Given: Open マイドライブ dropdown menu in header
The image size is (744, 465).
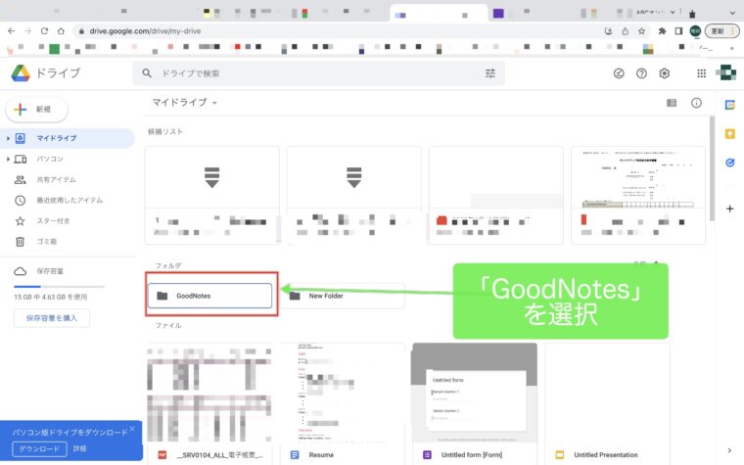Looking at the screenshot, I should (185, 103).
